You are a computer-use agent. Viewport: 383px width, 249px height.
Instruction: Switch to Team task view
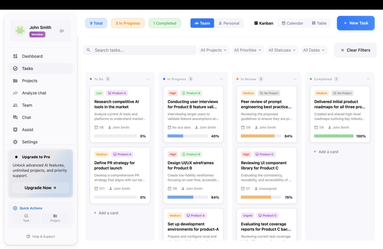tap(202, 23)
